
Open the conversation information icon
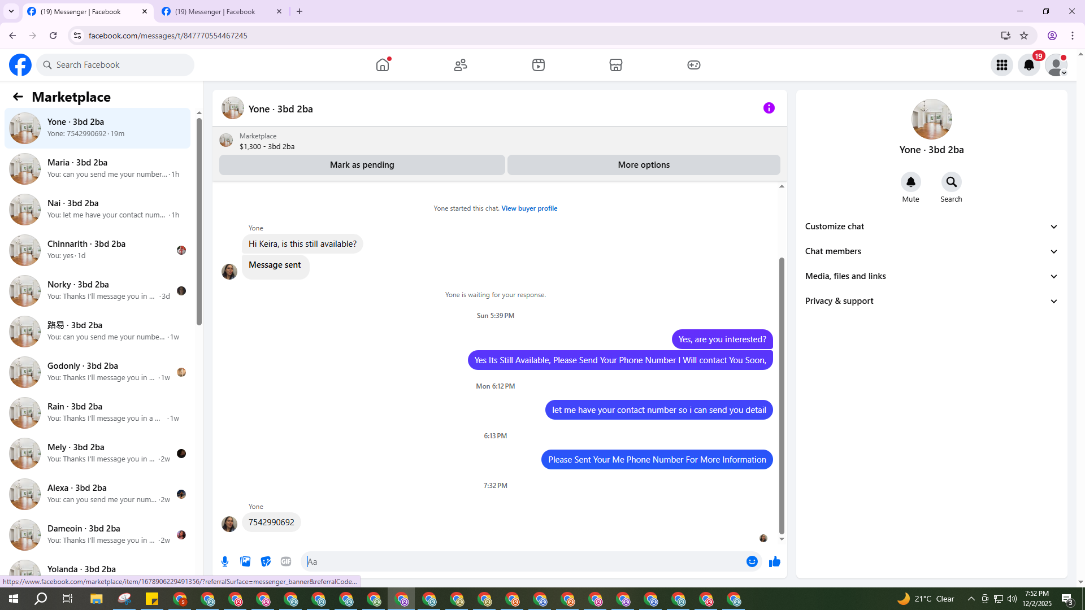769,108
